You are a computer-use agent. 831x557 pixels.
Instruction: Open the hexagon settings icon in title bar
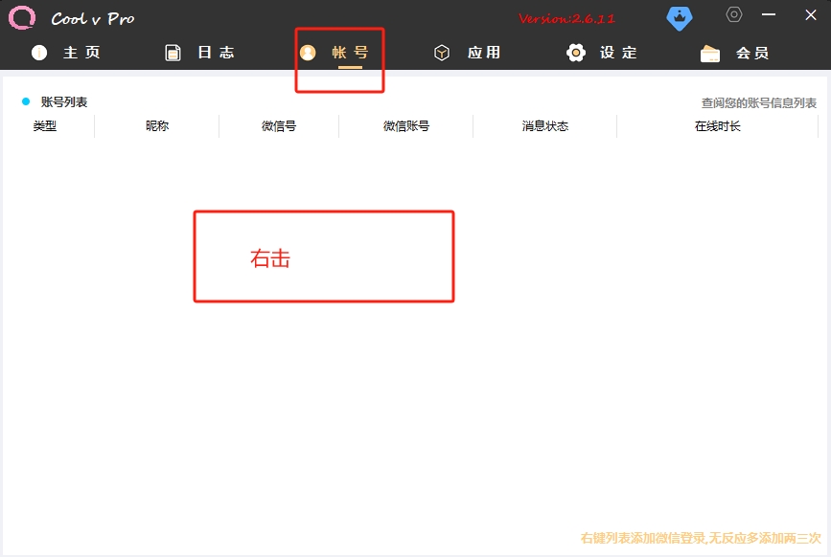[x=734, y=14]
